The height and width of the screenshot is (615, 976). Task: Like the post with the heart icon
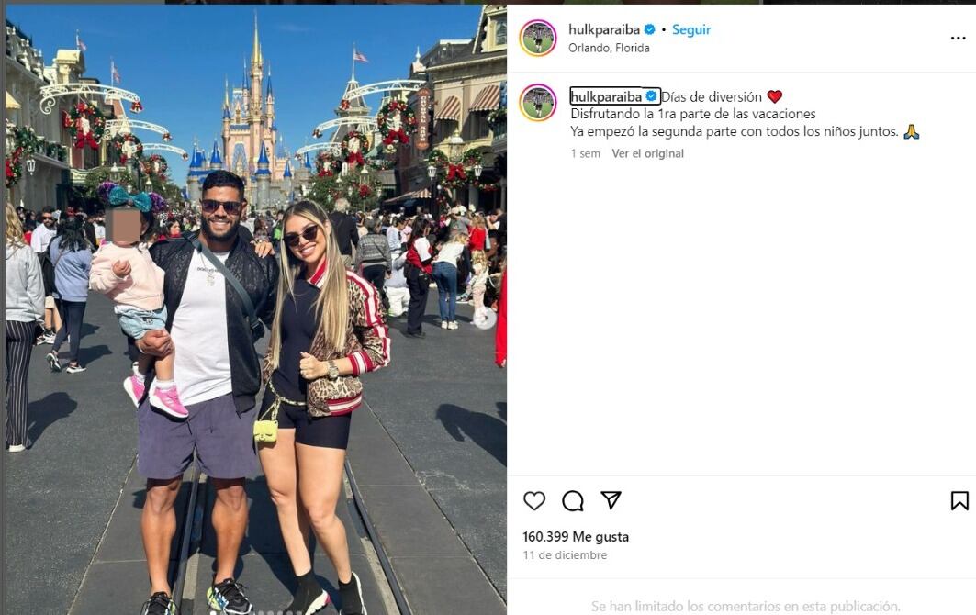pyautogui.click(x=534, y=500)
